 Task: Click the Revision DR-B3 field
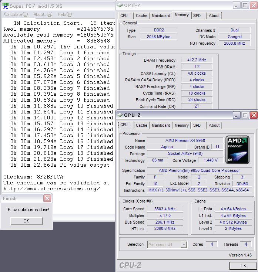click(x=242, y=184)
